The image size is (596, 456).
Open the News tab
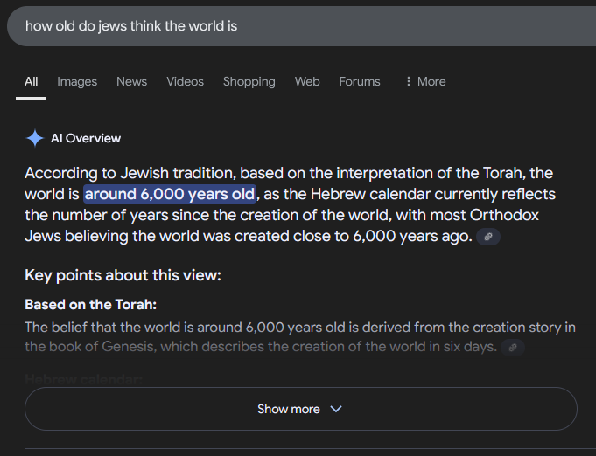[131, 81]
